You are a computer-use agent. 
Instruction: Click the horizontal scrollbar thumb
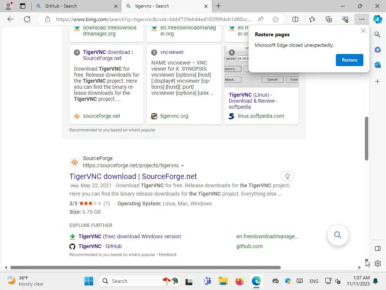(x=145, y=268)
